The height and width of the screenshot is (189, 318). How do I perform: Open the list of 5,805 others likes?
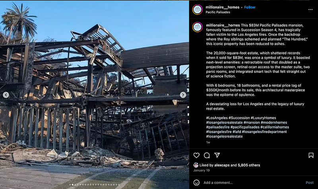[x=249, y=165]
